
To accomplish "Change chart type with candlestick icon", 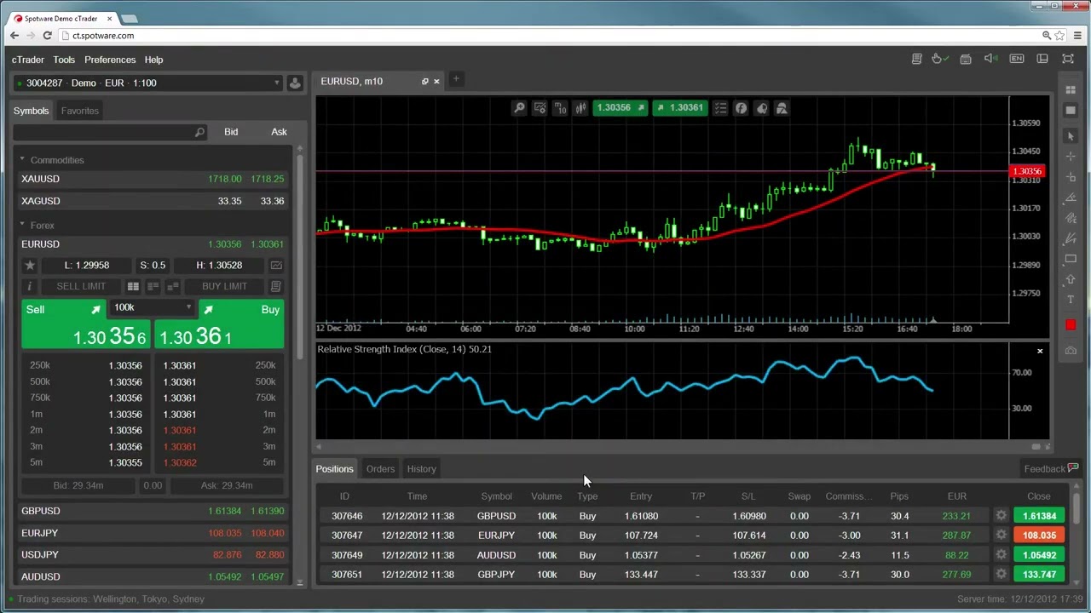I will pyautogui.click(x=580, y=108).
